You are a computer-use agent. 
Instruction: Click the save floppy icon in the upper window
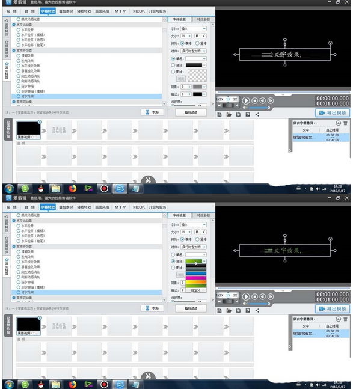238,114
